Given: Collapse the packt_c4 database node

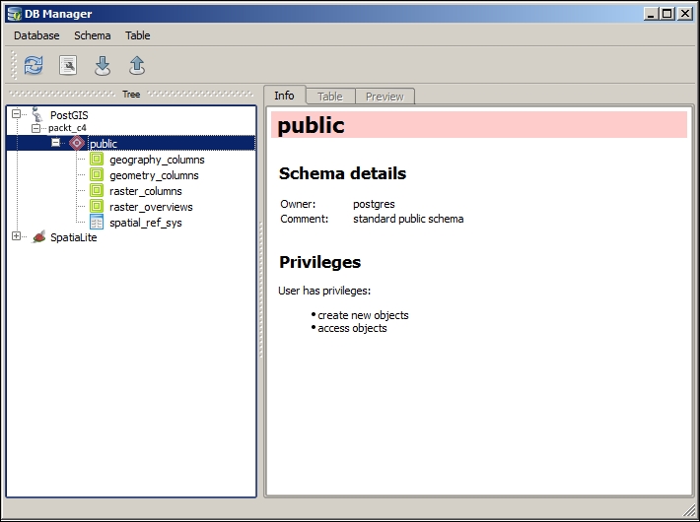Looking at the screenshot, I should (35, 128).
